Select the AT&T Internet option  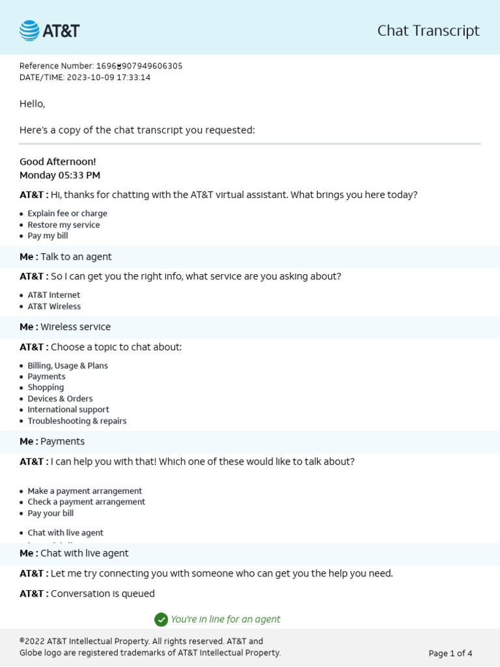(x=54, y=295)
